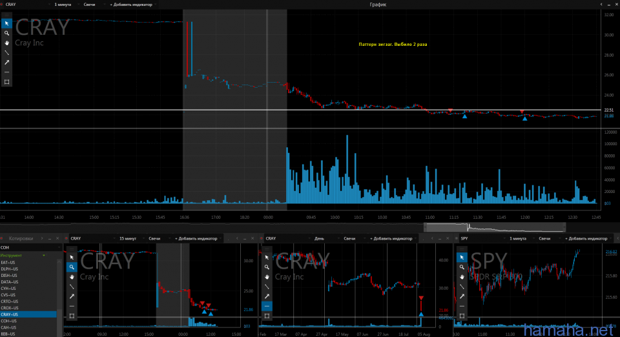Select the zoom magnifier tool on the SPY chart
This screenshot has height=337, width=620.
462,267
